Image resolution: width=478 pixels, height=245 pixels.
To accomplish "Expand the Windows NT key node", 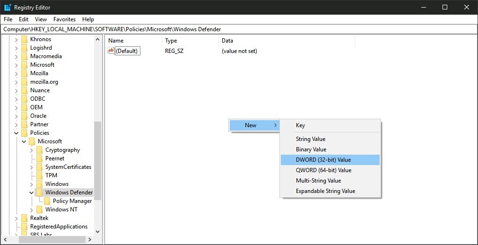I will (32, 210).
